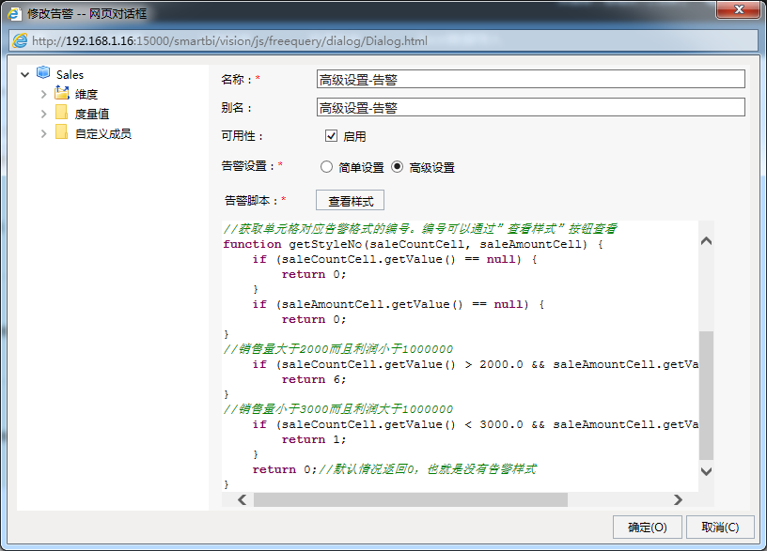Collapse the Sales tree node
Image resolution: width=767 pixels, height=551 pixels.
click(x=25, y=75)
